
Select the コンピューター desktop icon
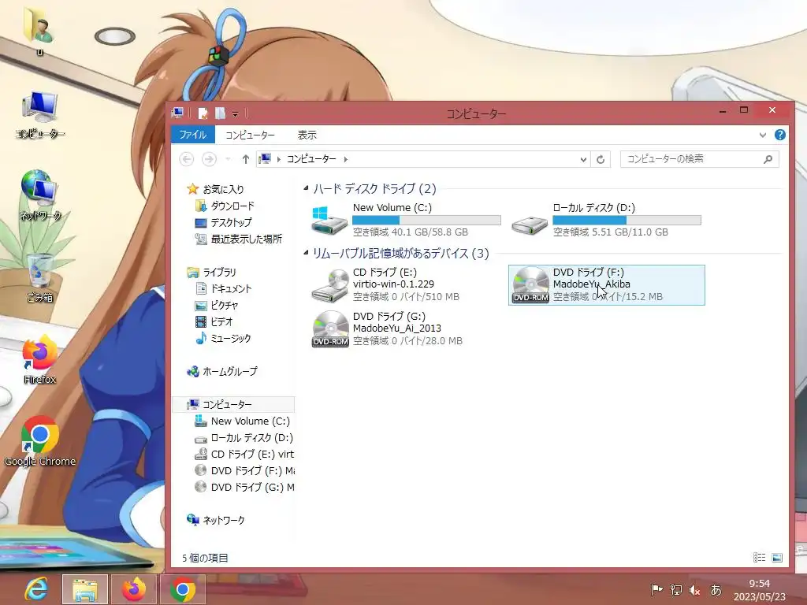click(39, 115)
